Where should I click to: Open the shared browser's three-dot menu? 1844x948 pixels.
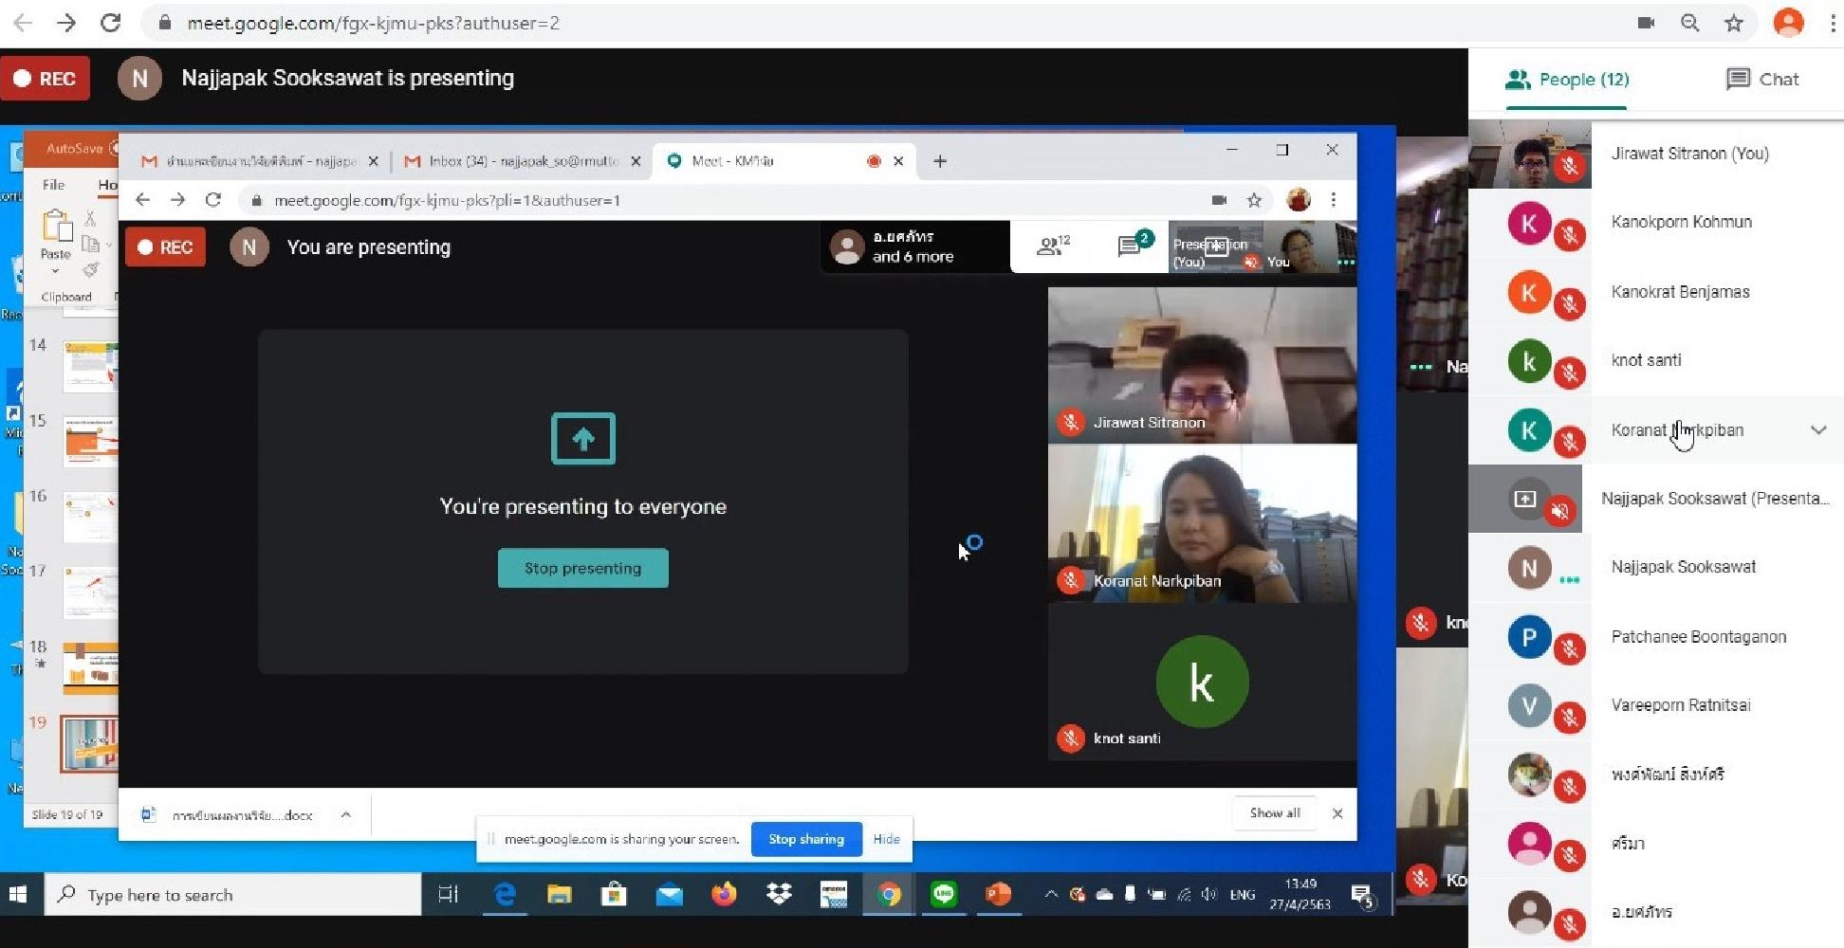tap(1334, 201)
